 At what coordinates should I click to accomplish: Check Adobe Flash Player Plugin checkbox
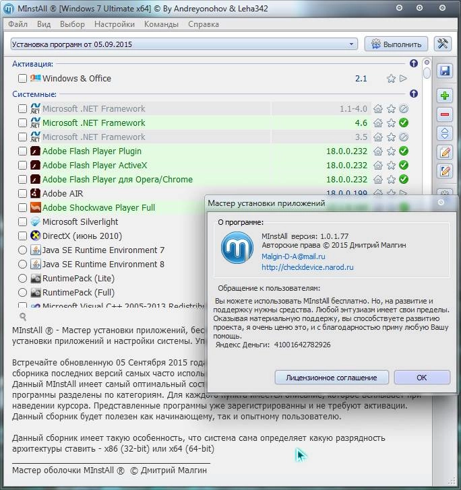coord(22,151)
